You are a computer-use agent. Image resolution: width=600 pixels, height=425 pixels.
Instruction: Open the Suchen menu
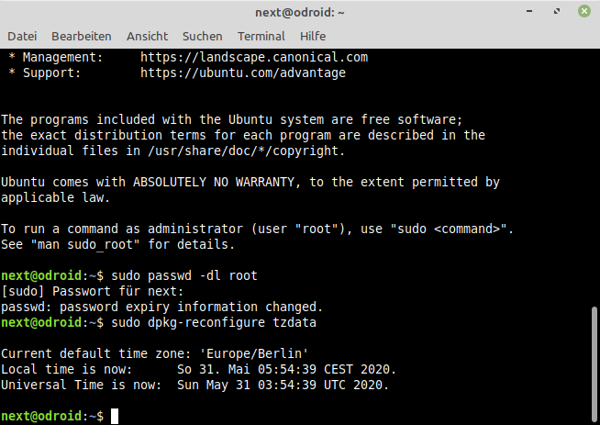click(203, 36)
